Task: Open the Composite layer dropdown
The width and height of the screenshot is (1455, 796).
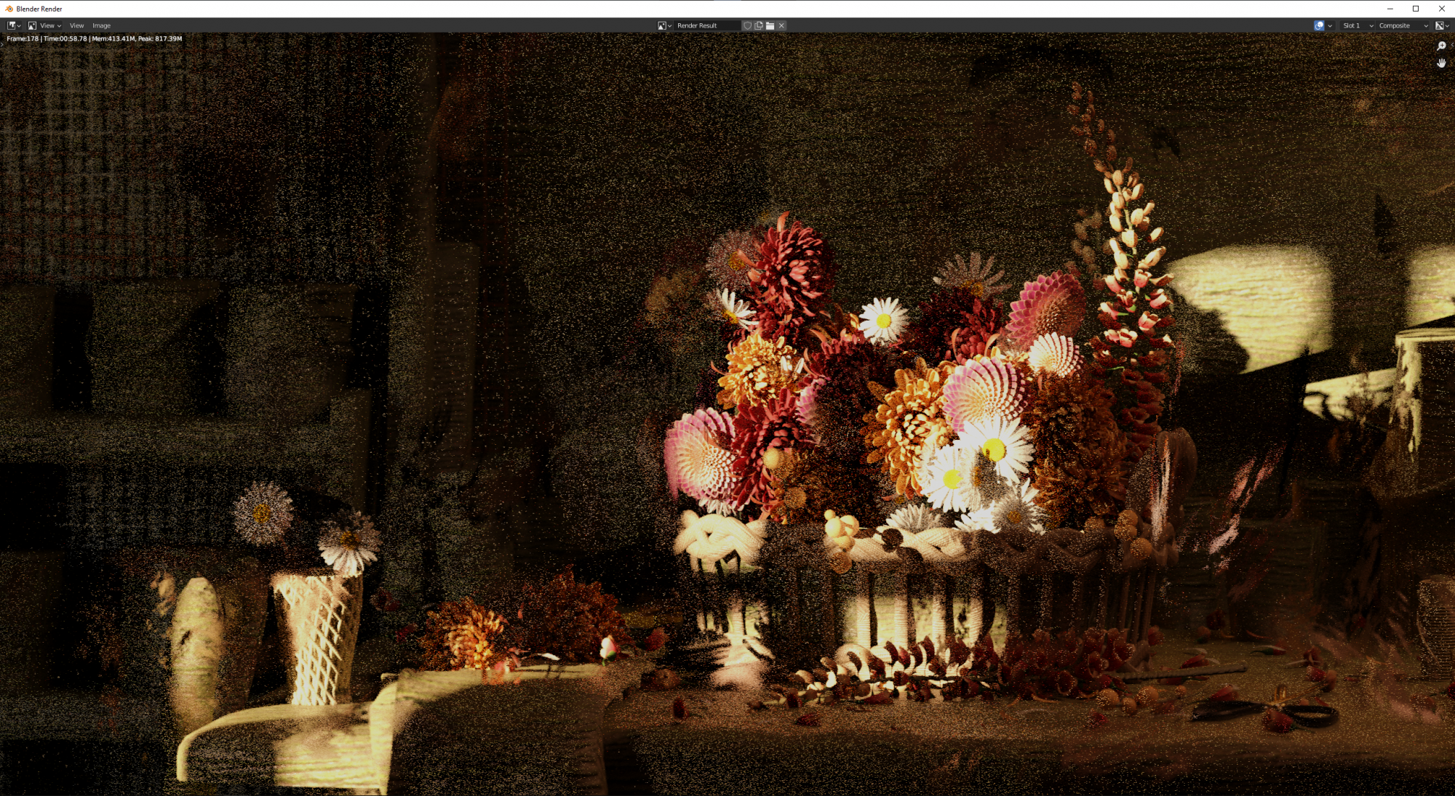Action: (x=1403, y=25)
